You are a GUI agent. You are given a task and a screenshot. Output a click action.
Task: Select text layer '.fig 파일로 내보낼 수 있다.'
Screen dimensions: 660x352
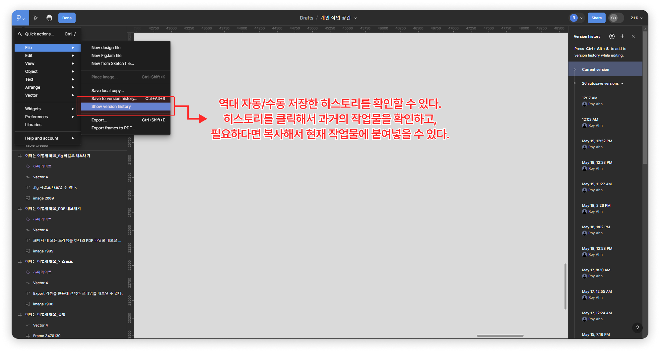pos(70,188)
